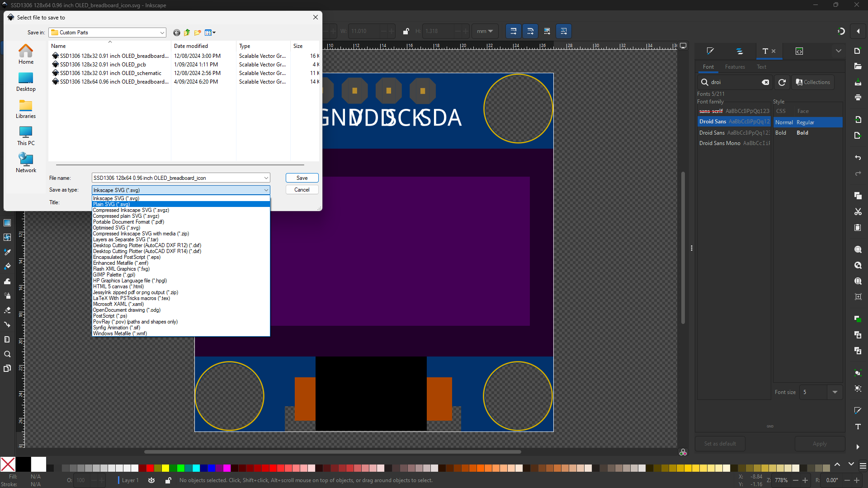
Task: Click the Print icon in commands bar
Action: click(858, 97)
